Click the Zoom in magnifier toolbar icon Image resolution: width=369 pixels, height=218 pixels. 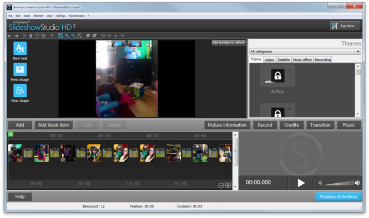pyautogui.click(x=67, y=35)
